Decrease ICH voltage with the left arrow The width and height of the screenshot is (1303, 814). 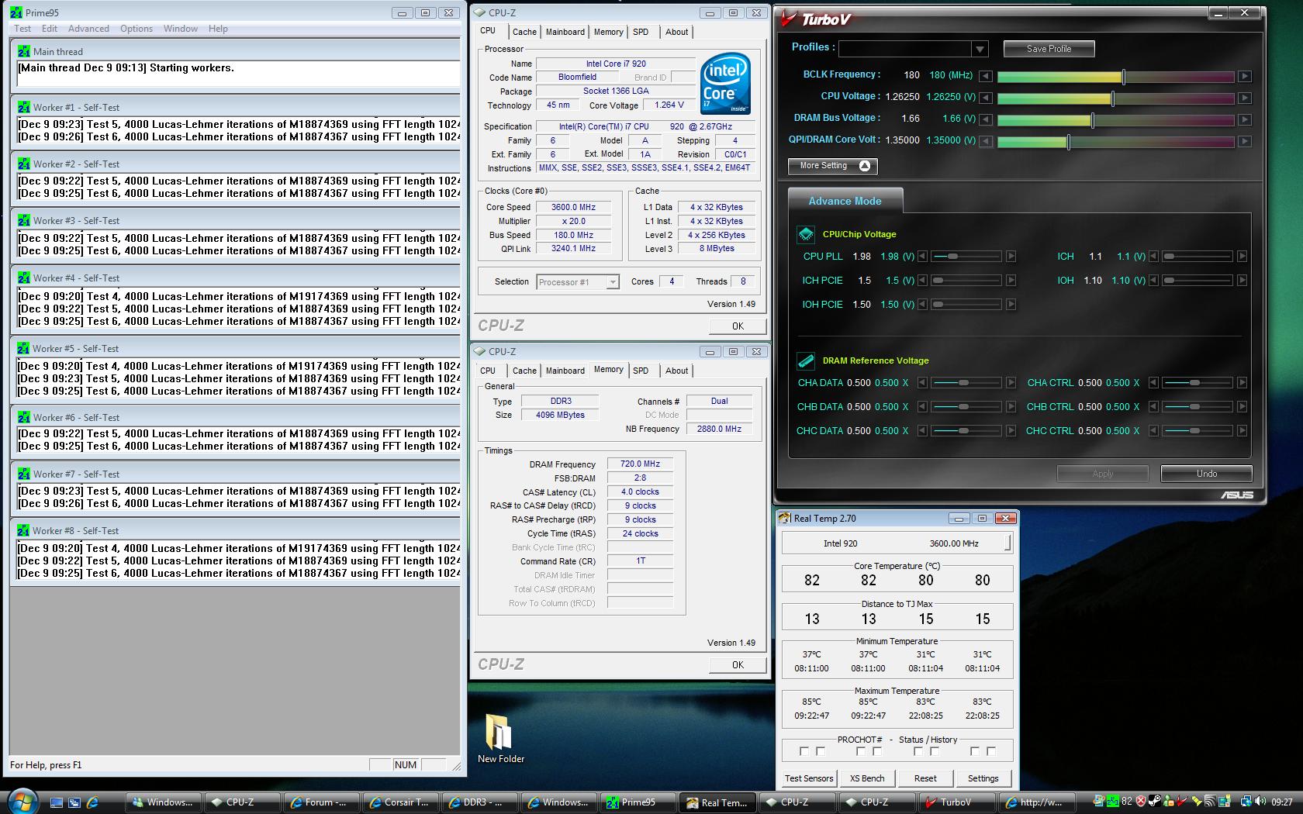click(1153, 256)
